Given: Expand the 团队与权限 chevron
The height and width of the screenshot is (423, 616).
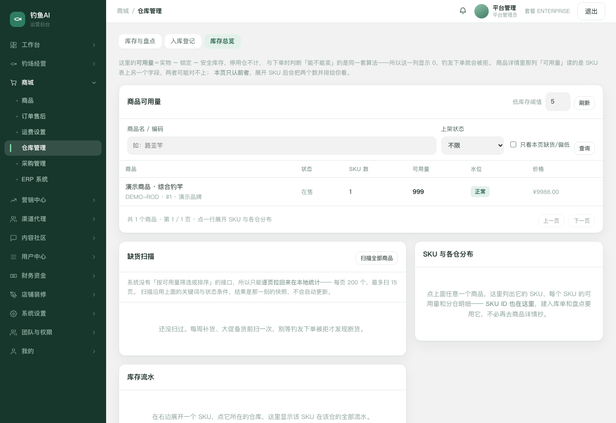Looking at the screenshot, I should 94,333.
